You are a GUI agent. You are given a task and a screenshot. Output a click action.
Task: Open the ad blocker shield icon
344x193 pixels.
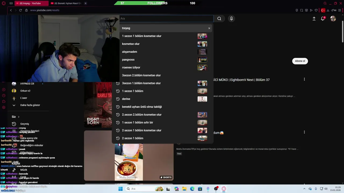[x=306, y=10]
